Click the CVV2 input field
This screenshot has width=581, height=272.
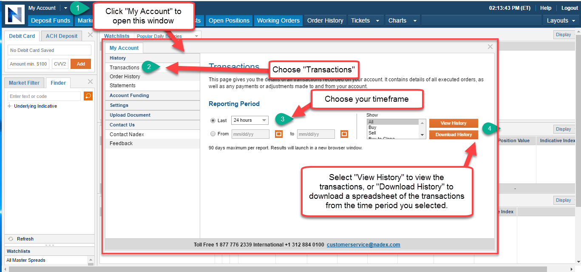(x=60, y=64)
